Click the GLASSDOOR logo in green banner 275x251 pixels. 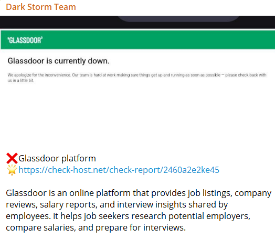pos(25,40)
